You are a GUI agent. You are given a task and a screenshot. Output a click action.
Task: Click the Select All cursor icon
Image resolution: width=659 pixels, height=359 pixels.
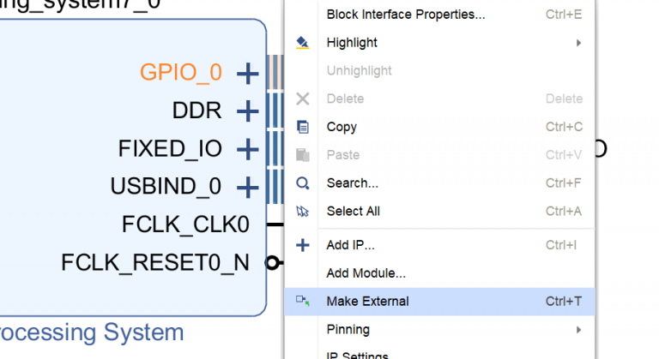[302, 212]
